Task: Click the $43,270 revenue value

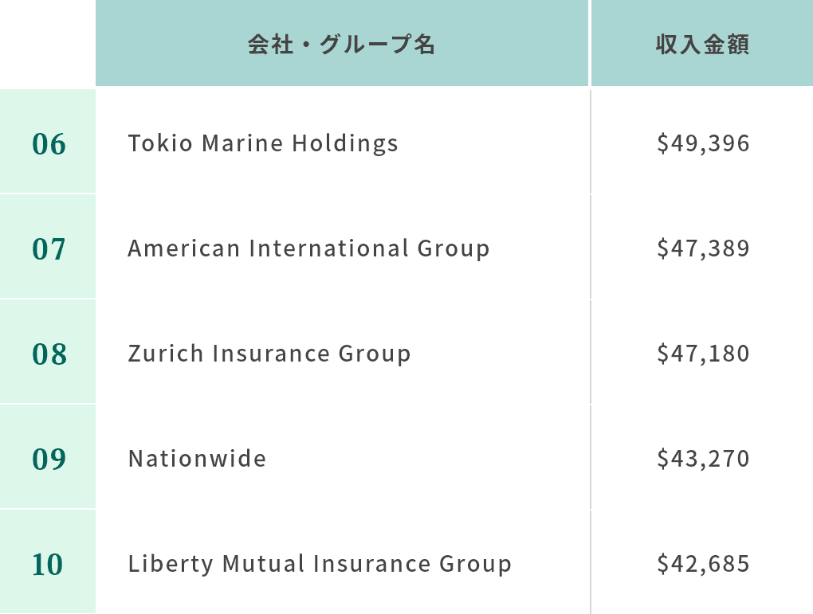Action: tap(703, 459)
